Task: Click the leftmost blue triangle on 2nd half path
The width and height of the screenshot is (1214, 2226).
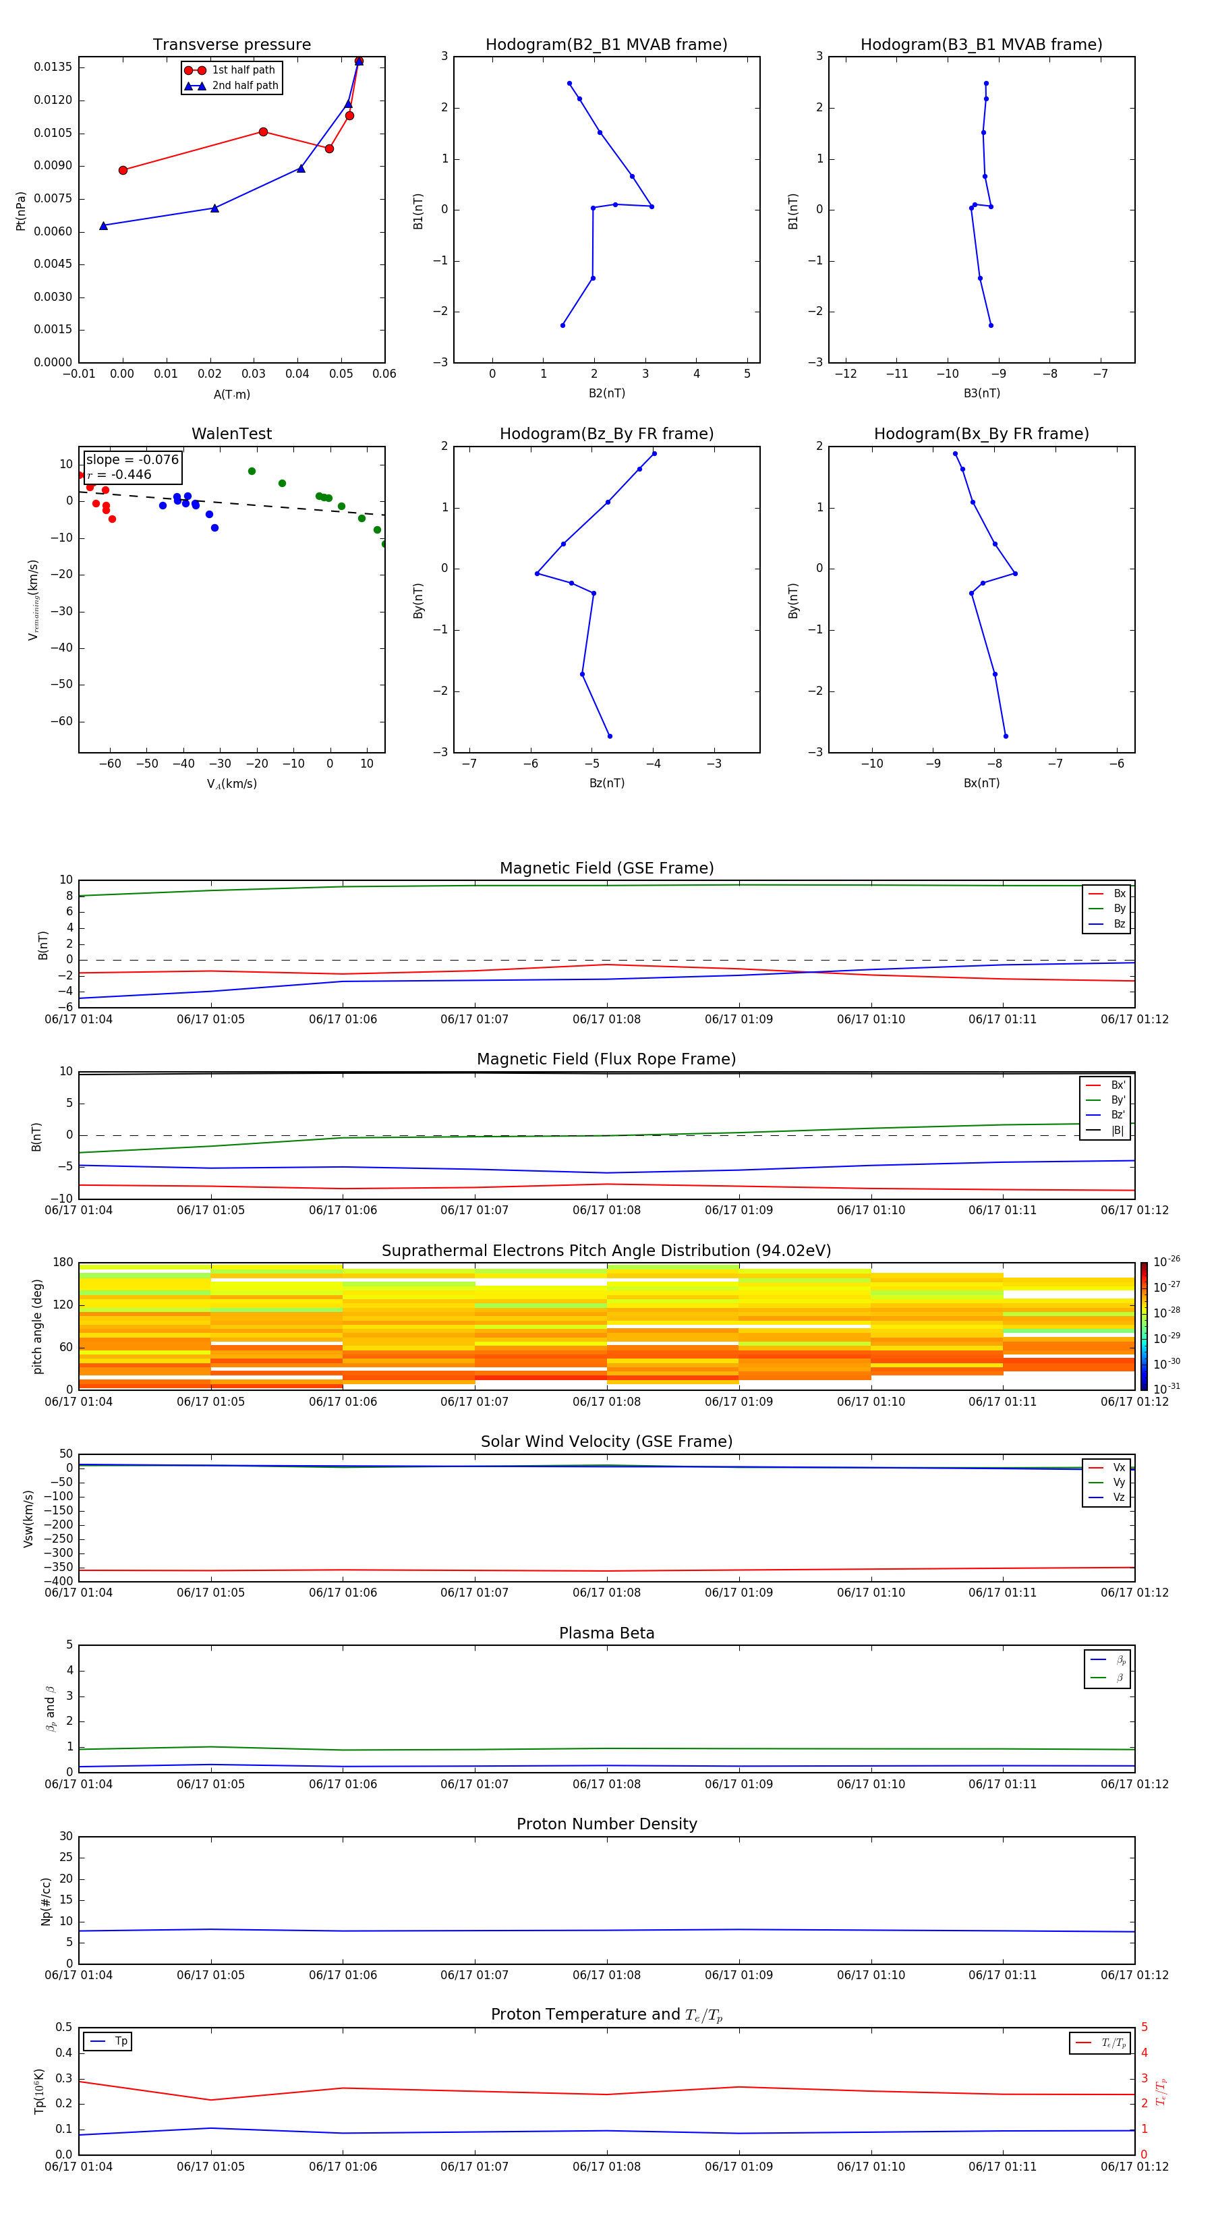Action: click(x=104, y=225)
